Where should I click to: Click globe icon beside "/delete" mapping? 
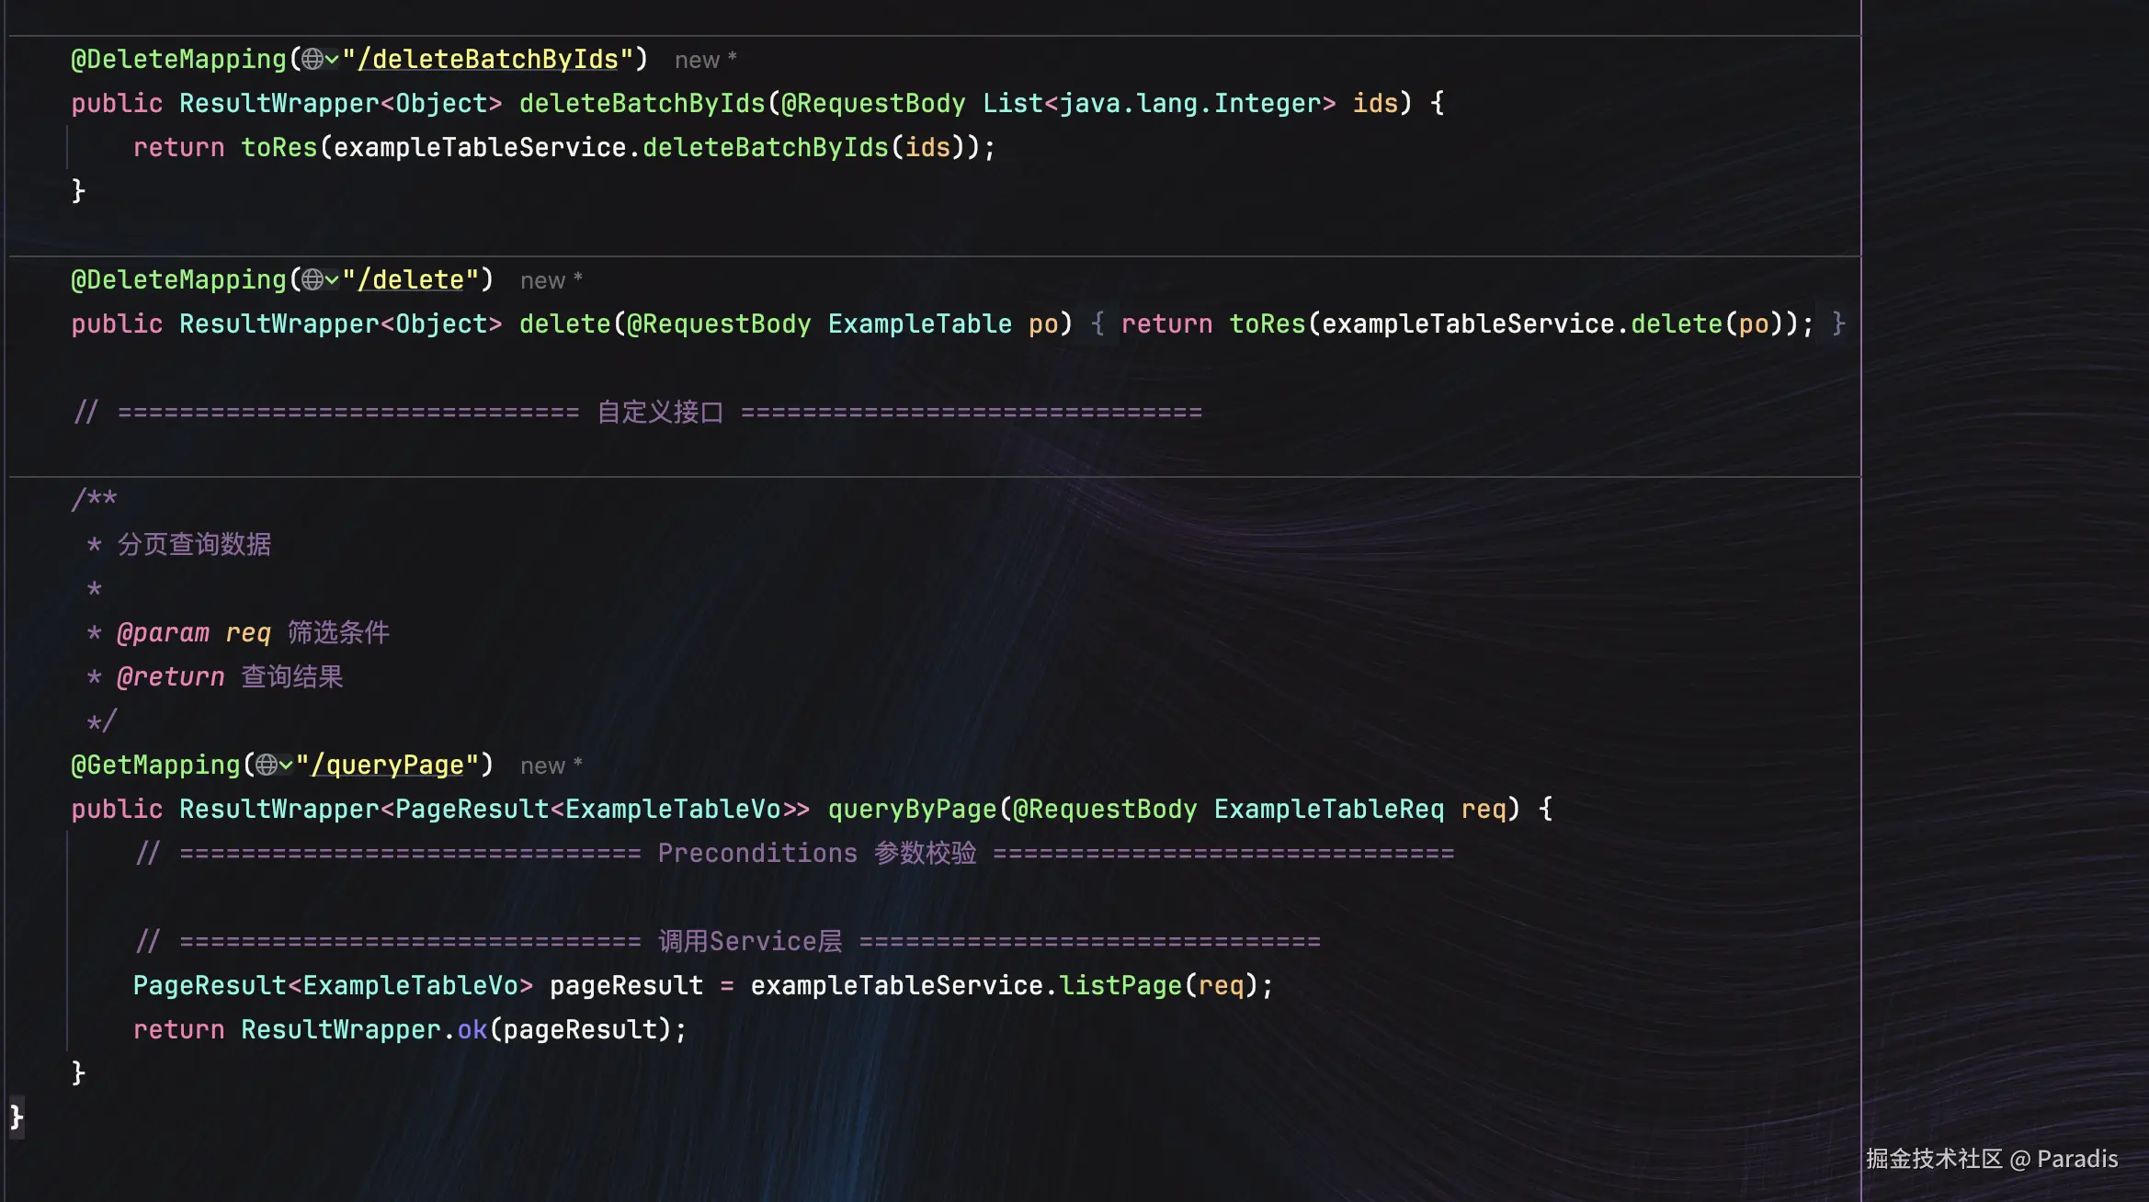pos(313,280)
